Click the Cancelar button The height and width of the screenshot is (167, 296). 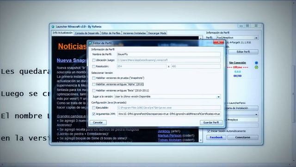98,122
